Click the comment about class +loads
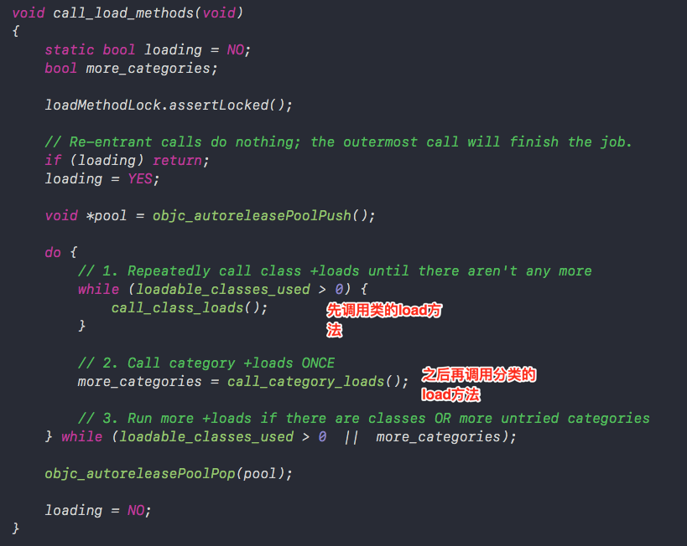The height and width of the screenshot is (546, 687). (x=335, y=270)
